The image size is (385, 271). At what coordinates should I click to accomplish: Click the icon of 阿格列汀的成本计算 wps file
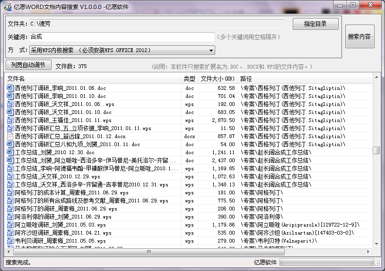10,192
